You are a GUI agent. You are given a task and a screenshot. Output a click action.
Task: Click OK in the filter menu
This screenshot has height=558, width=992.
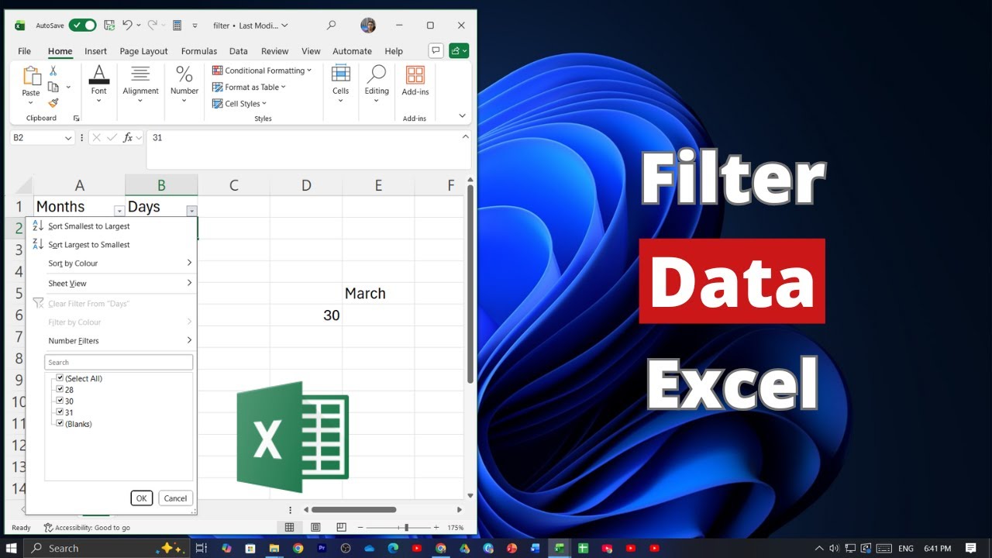141,498
